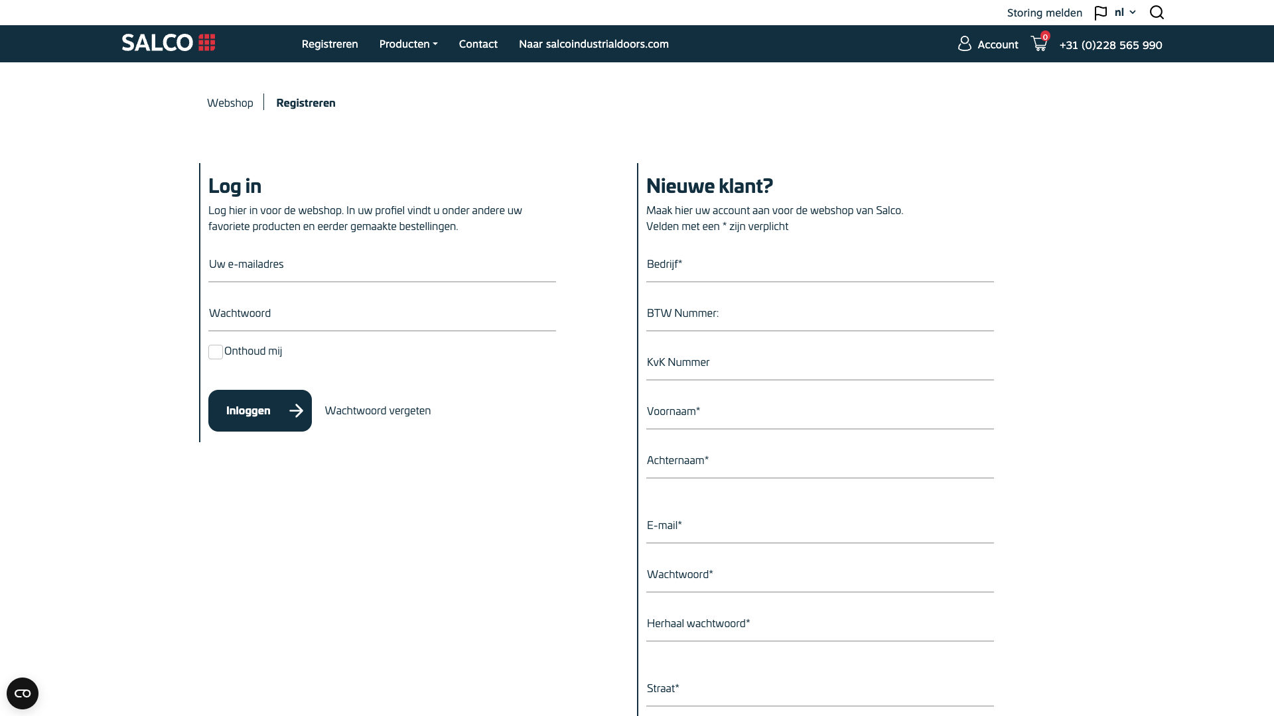Viewport: 1274px width, 716px height.
Task: Click the Onthoud mij label text
Action: pyautogui.click(x=253, y=351)
